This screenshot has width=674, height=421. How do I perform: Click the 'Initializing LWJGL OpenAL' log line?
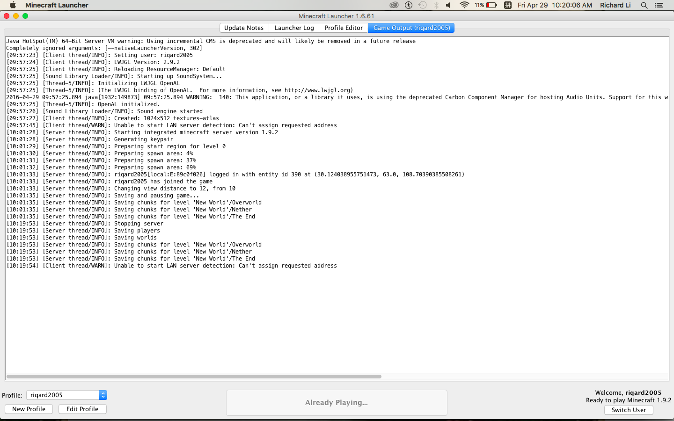(93, 83)
